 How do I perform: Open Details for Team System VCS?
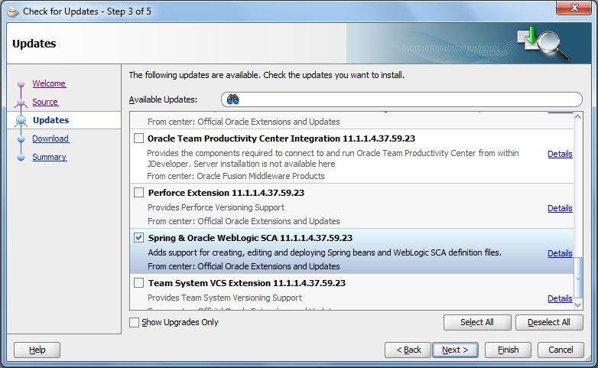pos(560,298)
